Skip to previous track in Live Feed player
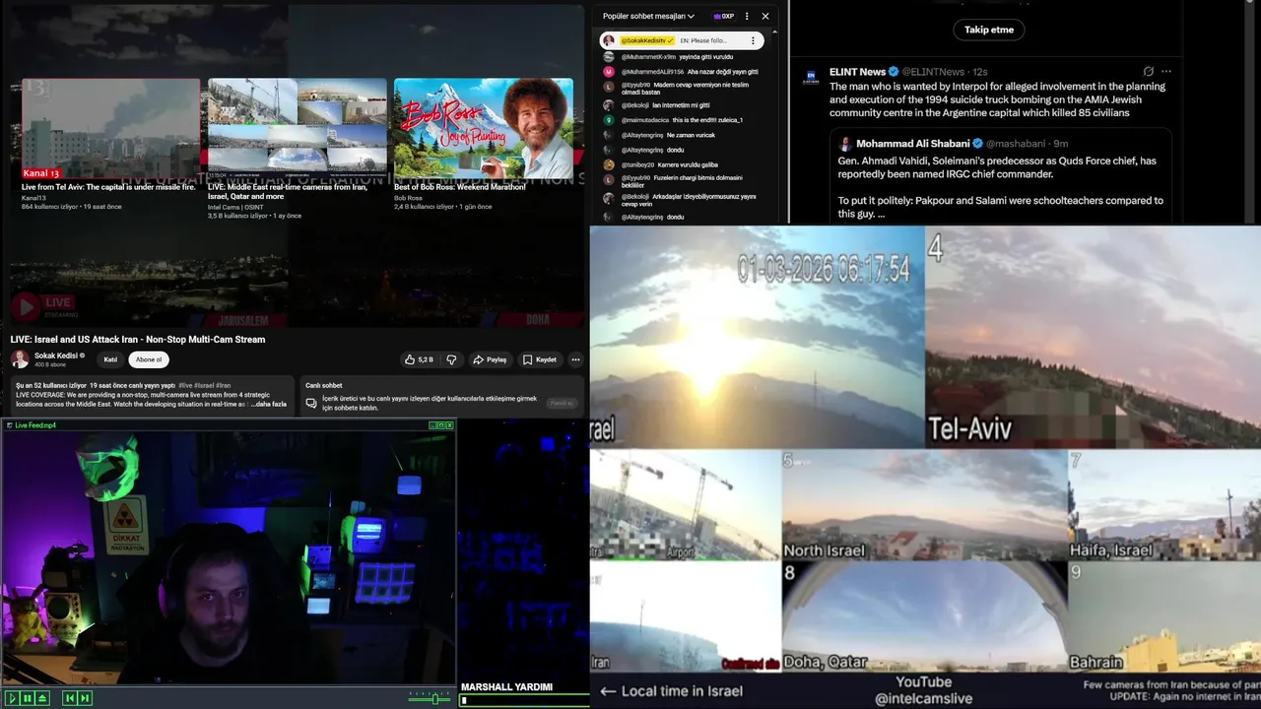This screenshot has height=709, width=1261. (69, 698)
